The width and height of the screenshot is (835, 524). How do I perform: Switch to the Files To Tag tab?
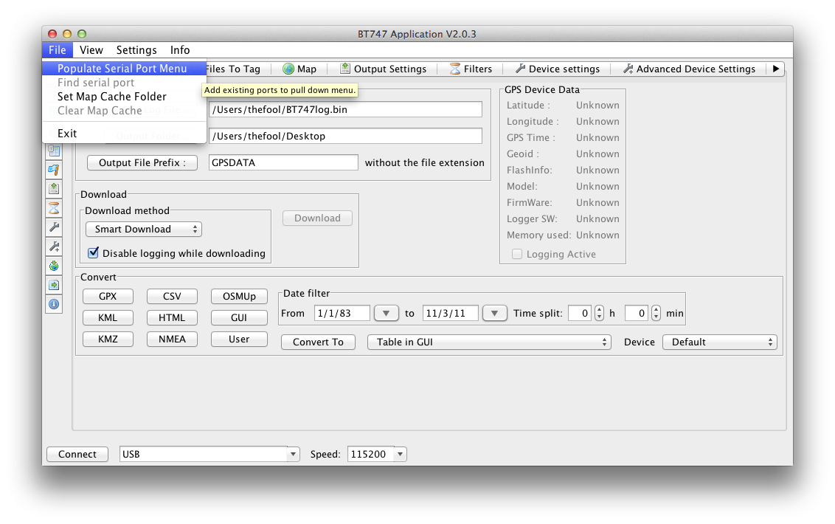[x=235, y=69]
